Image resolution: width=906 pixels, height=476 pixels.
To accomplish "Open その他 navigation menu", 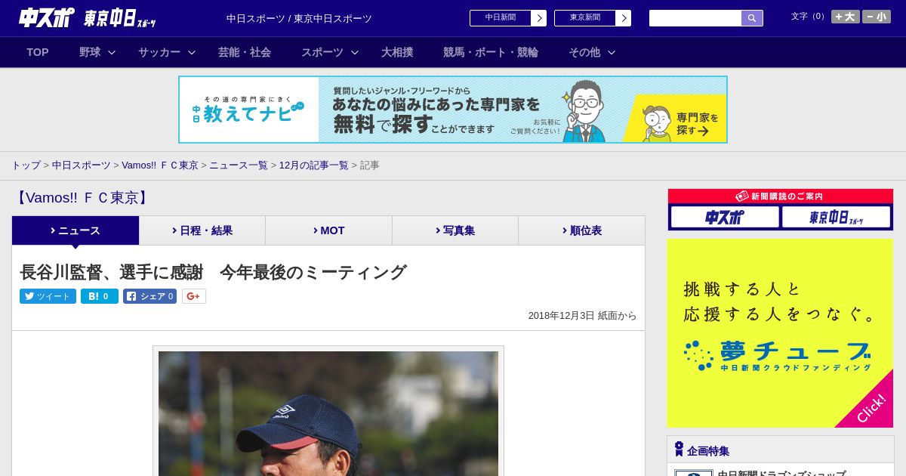I will click(584, 52).
